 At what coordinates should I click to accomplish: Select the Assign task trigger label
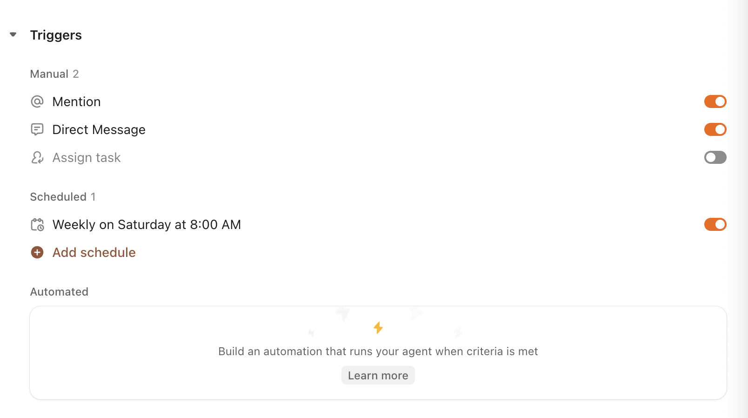(x=87, y=158)
